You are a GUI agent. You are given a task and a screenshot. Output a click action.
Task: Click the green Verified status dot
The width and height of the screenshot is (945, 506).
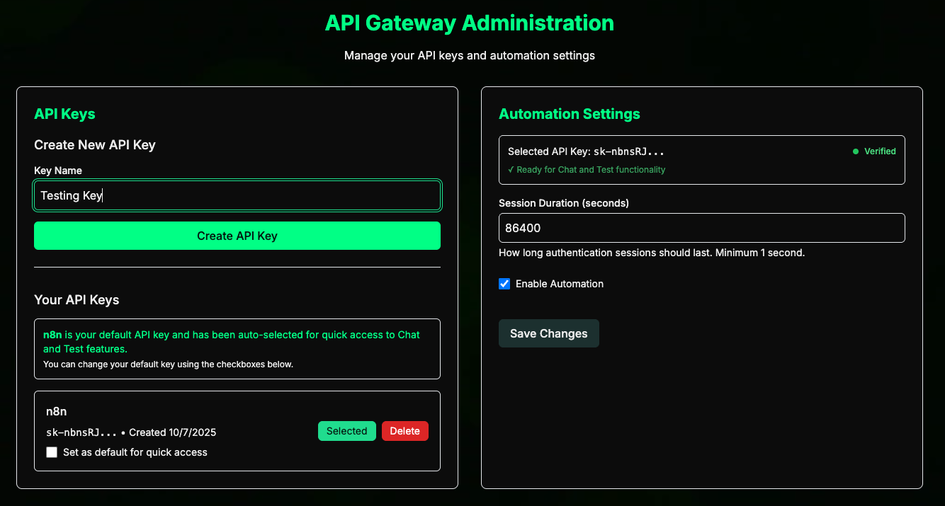[x=856, y=151]
